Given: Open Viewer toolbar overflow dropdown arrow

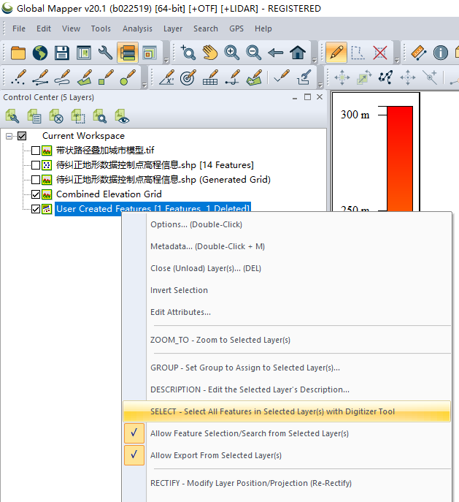Looking at the screenshot, I should (x=315, y=60).
